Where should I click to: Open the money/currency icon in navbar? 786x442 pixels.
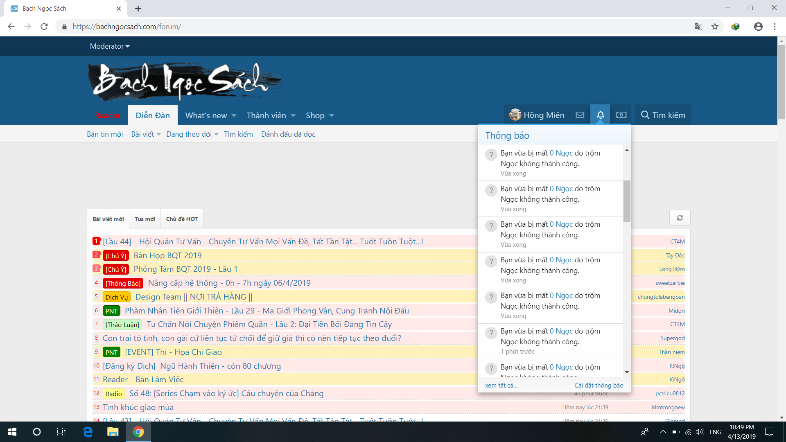(x=621, y=115)
